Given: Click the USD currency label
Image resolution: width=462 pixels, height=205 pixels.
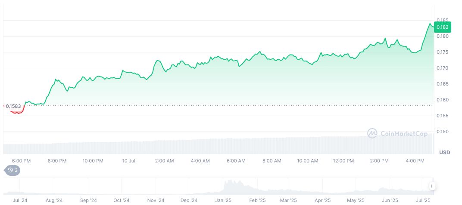Looking at the screenshot, I should click(444, 153).
